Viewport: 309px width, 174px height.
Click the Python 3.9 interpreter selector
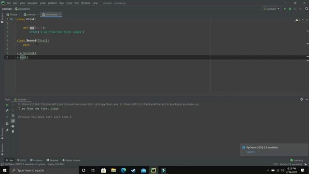pyautogui.click(x=291, y=164)
